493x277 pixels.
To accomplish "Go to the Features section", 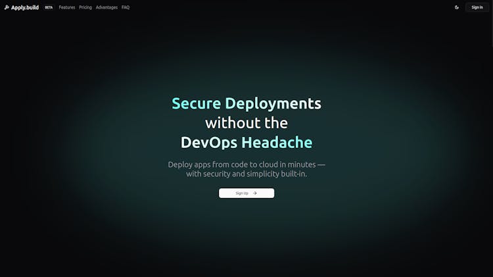I will pyautogui.click(x=67, y=7).
